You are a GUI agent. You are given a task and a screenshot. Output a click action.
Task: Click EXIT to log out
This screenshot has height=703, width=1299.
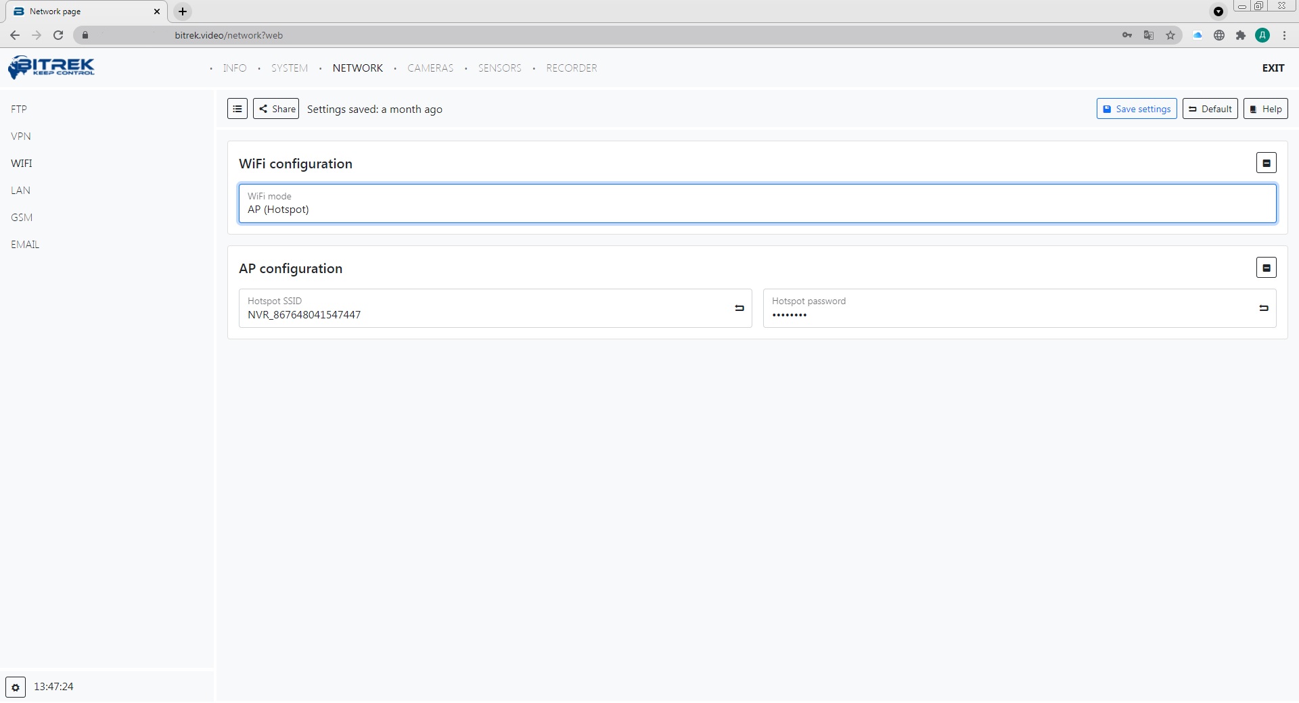1273,68
